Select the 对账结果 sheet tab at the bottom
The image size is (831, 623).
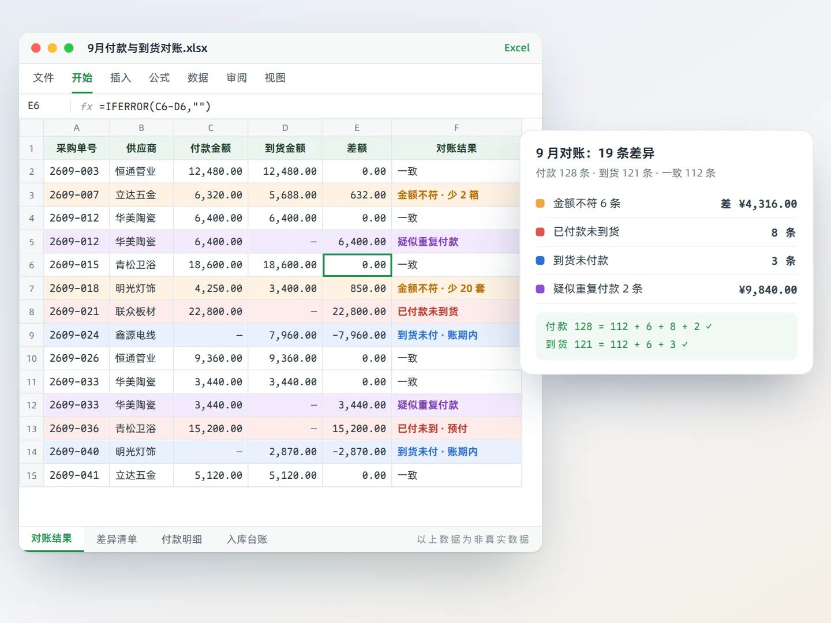52,539
